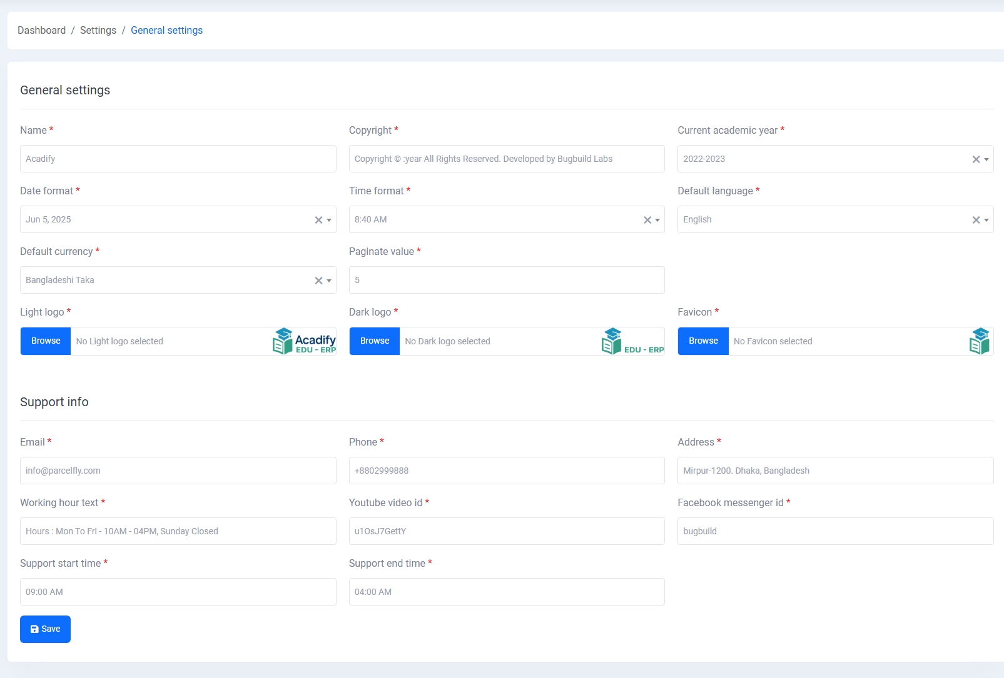Open the Time format dropdown
The height and width of the screenshot is (678, 1004).
pyautogui.click(x=657, y=219)
